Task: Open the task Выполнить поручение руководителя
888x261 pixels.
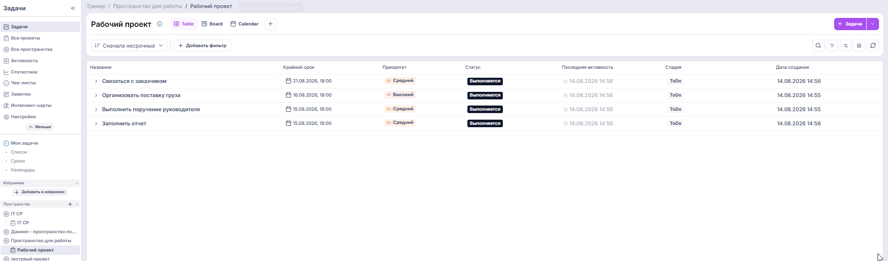Action: 151,110
